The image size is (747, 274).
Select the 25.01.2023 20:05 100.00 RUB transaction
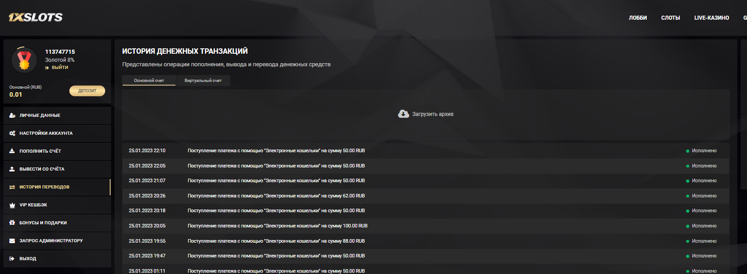pyautogui.click(x=277, y=226)
